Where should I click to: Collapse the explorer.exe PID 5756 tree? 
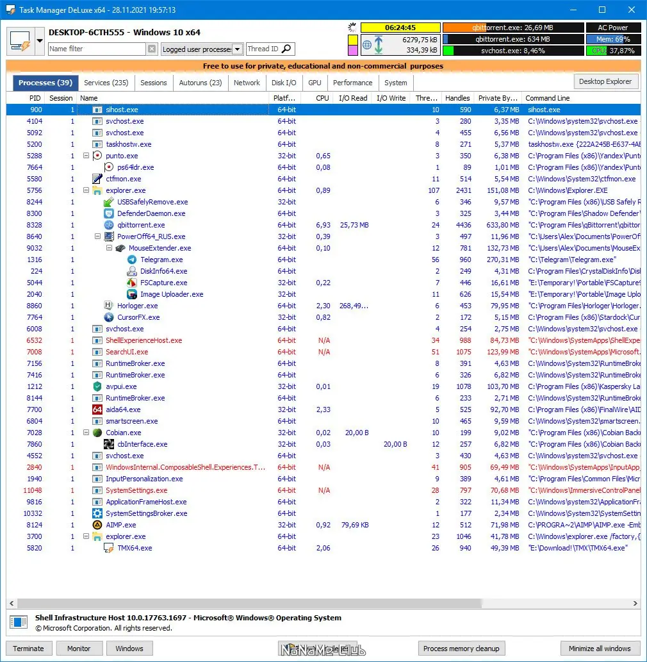pyautogui.click(x=86, y=190)
